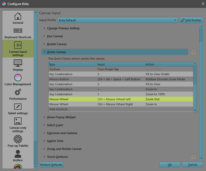Viewport: 206px width, 171px height.
Task: Select Canvas-only settings icon
Action: (18, 121)
